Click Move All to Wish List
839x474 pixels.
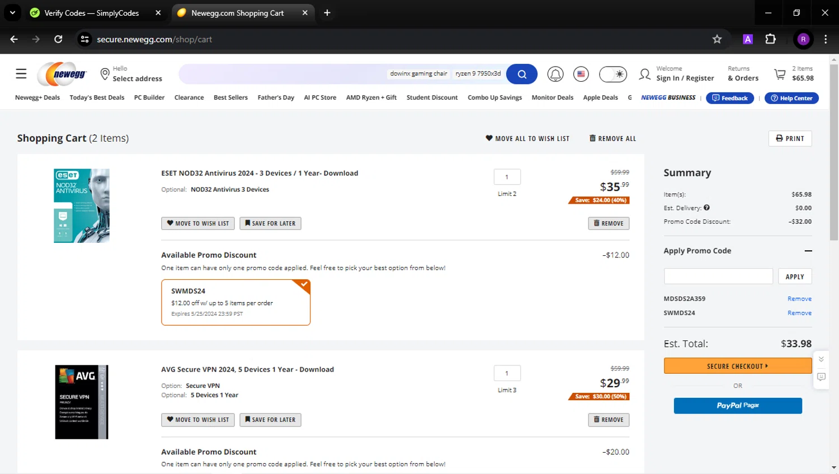point(527,138)
